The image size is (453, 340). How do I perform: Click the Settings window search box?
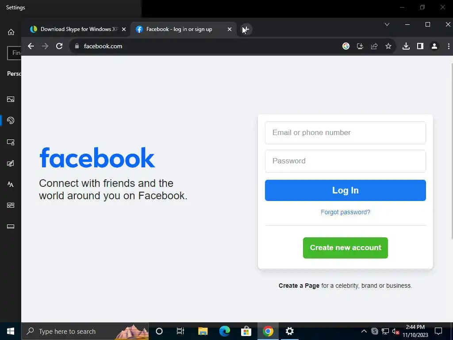(14, 53)
